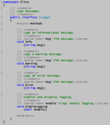Collapse the Error method summary comment
Image resolution: width=110 pixels, height=125 pixels.
tap(2, 73)
